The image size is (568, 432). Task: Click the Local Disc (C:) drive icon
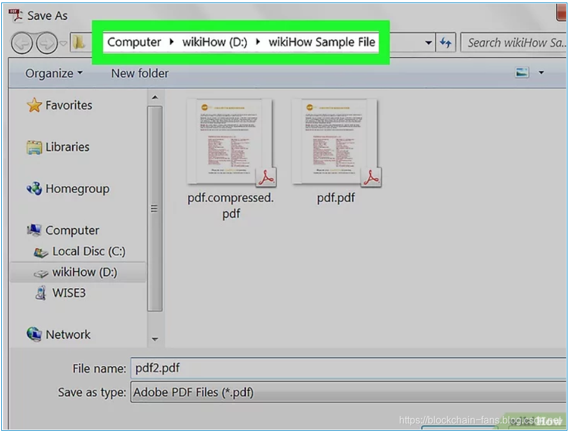click(x=40, y=253)
